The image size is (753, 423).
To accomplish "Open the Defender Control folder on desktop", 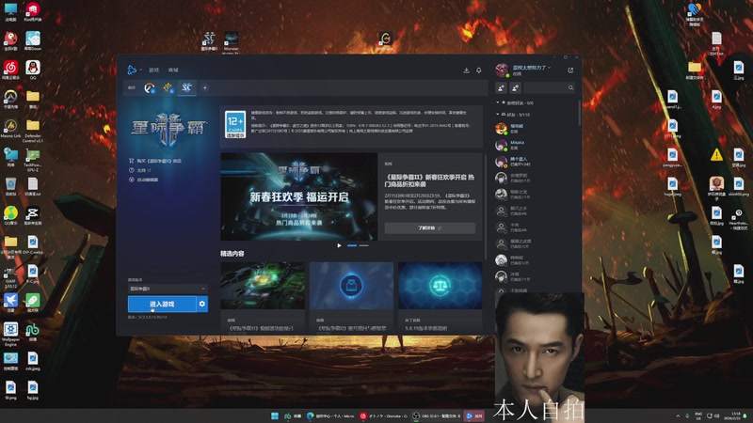I will [x=33, y=130].
